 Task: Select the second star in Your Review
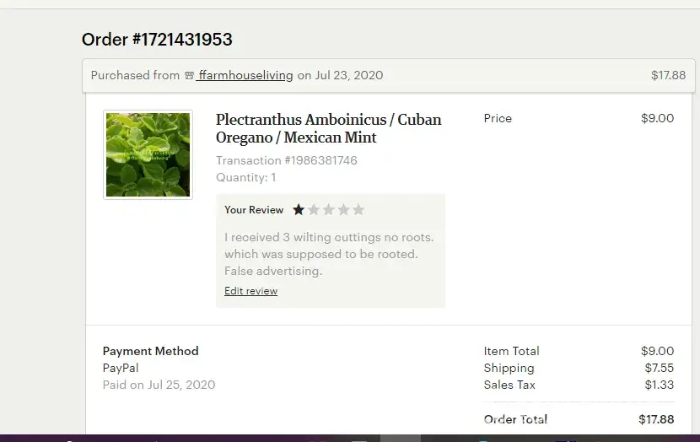314,210
